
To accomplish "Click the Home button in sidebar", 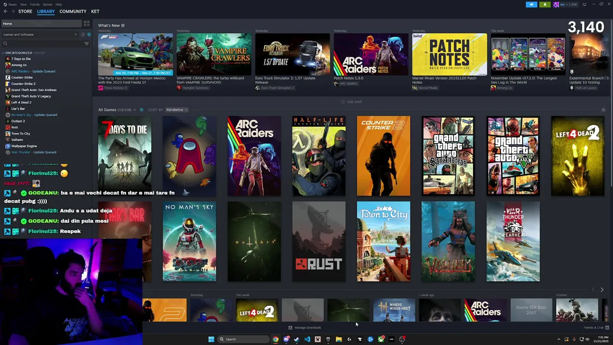I will point(41,23).
